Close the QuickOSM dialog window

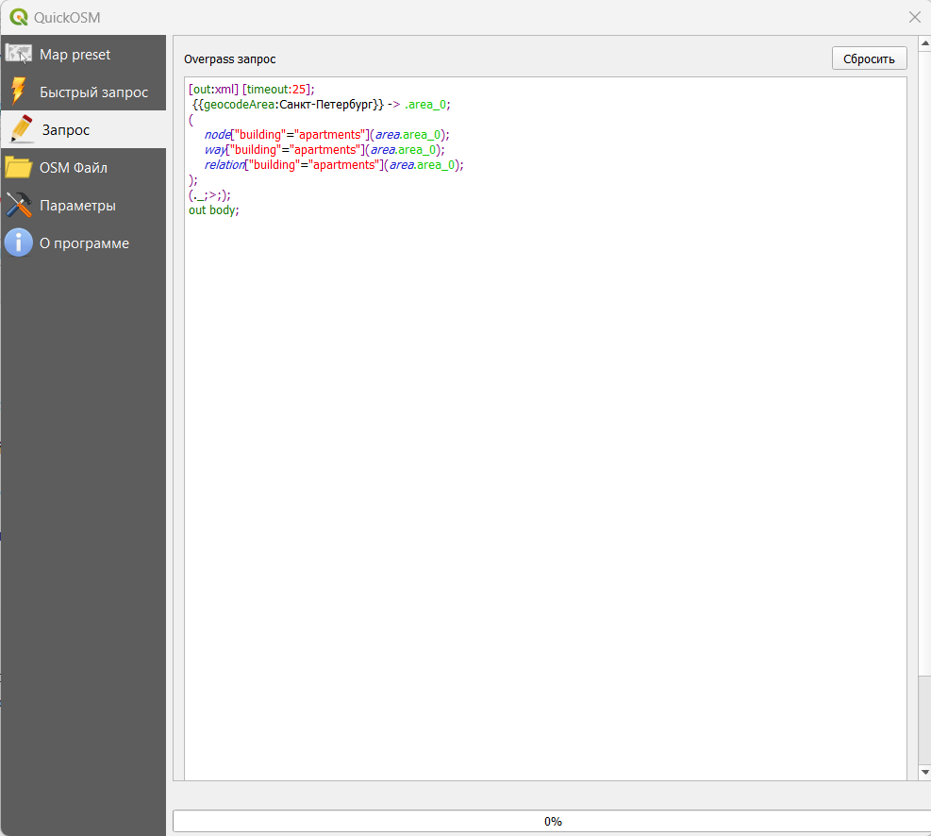(x=914, y=17)
